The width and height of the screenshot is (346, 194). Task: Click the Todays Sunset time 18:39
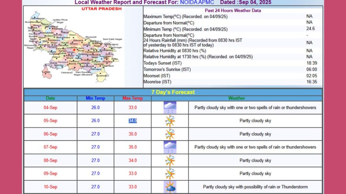[311, 63]
